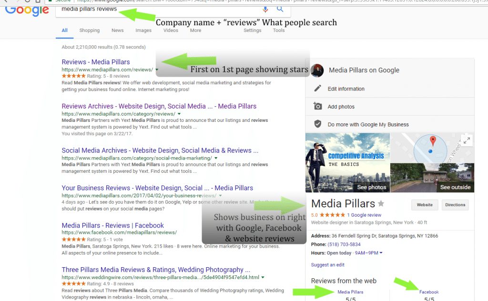Viewport: 488px width, 301px height.
Task: Click the map preview of Saratoga Springs
Action: tap(432, 148)
